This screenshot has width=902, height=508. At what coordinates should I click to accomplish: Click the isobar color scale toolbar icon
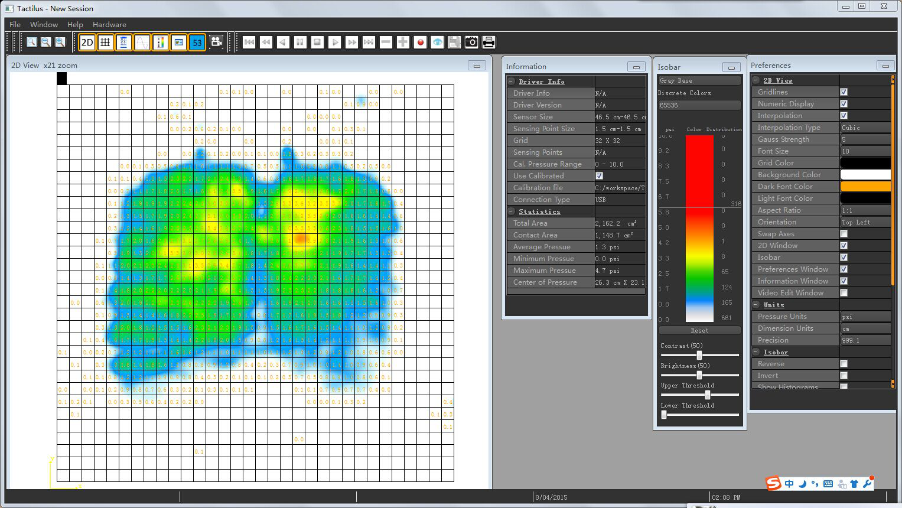click(160, 43)
